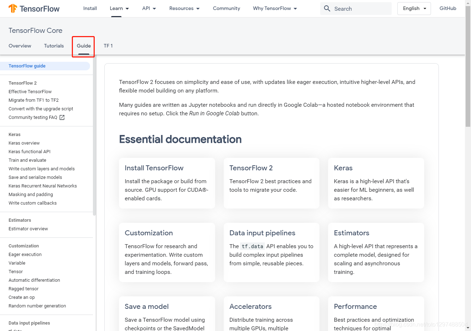Click the page vertical scrollbar thumb
This screenshot has height=331, width=471.
(468, 66)
